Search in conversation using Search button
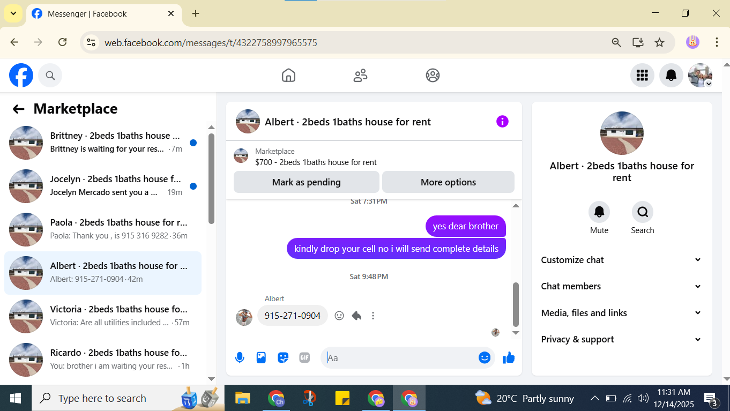The height and width of the screenshot is (411, 730). (x=643, y=212)
